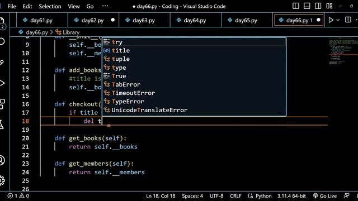
Task: Choose the 'type' suggestion
Action: (x=194, y=68)
